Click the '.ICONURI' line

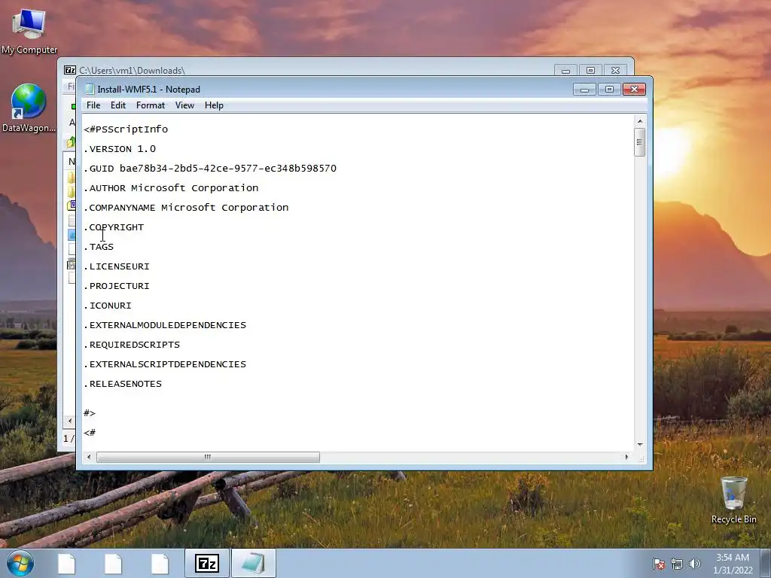[107, 306]
